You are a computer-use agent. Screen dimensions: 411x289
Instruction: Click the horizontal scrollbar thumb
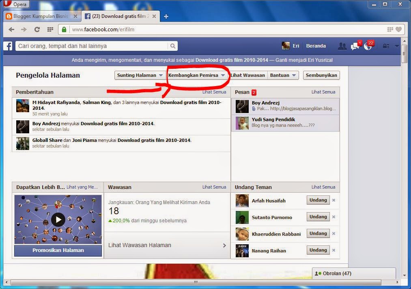pos(196,282)
